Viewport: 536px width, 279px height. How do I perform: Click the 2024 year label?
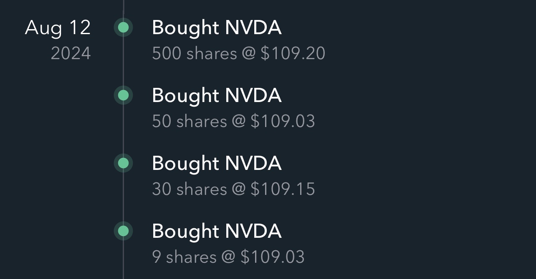71,54
